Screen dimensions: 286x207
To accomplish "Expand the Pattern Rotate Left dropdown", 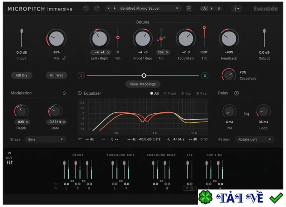I will coord(255,139).
